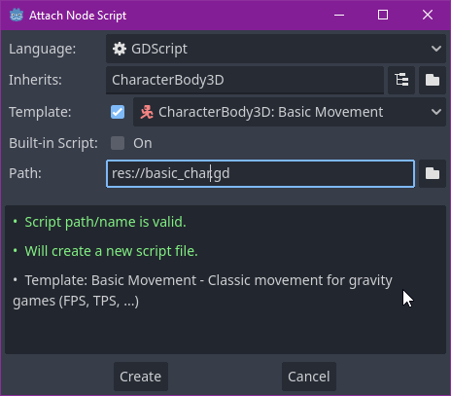Open the GDScript language selector
This screenshot has width=451, height=396.
point(276,49)
